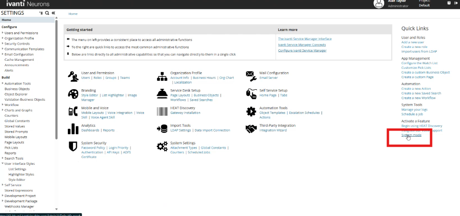Open the help icon in the top bar
This screenshot has height=216, width=460.
pyautogui.click(x=449, y=3)
